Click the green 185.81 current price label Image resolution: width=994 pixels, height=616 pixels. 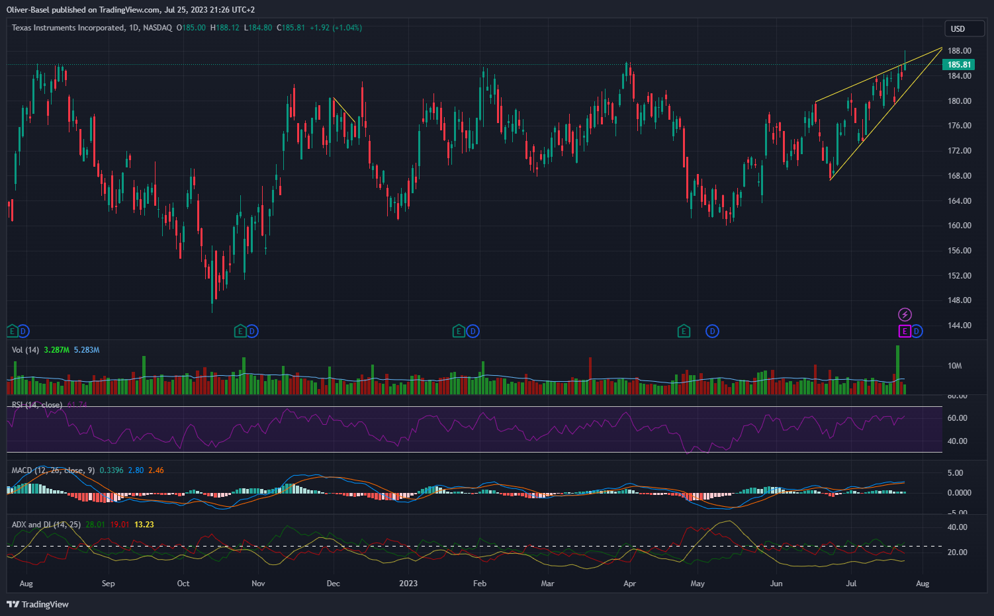(x=959, y=64)
